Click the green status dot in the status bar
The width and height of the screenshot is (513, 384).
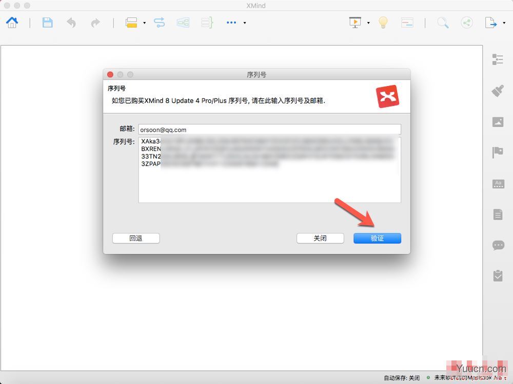click(x=428, y=377)
